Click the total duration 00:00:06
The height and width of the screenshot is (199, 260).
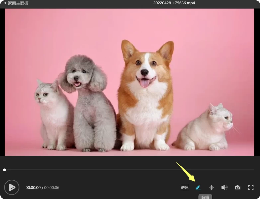pyautogui.click(x=52, y=188)
